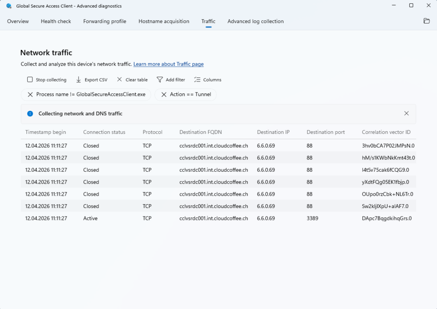The image size is (437, 309).
Task: Click the Global Secure Access app icon
Action: [x=9, y=6]
